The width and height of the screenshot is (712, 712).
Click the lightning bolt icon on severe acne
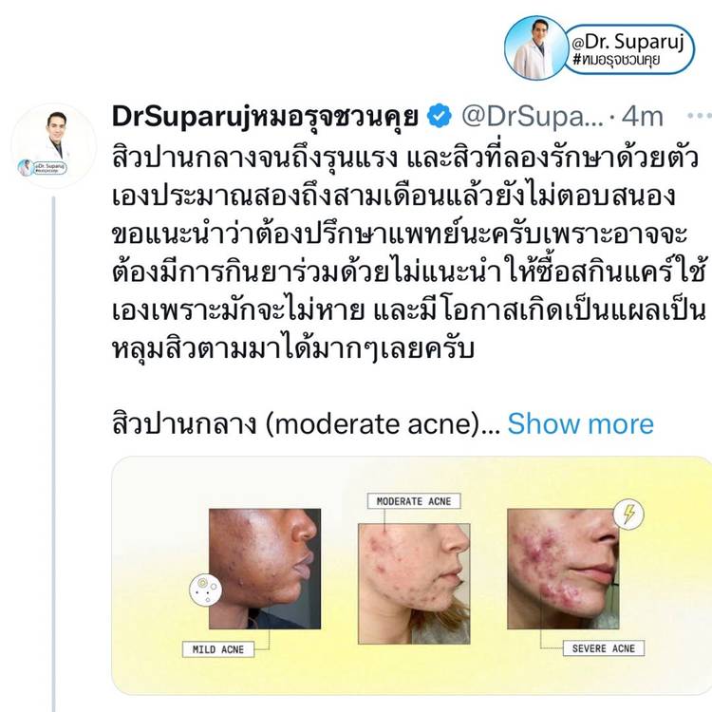coord(628,515)
